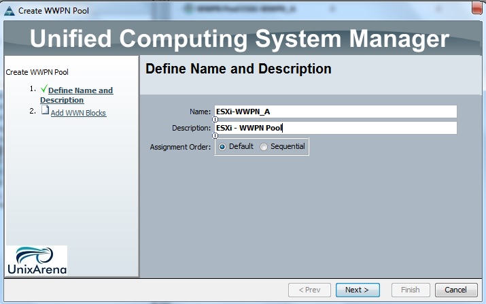Select the Sequential assignment order radio button

264,147
